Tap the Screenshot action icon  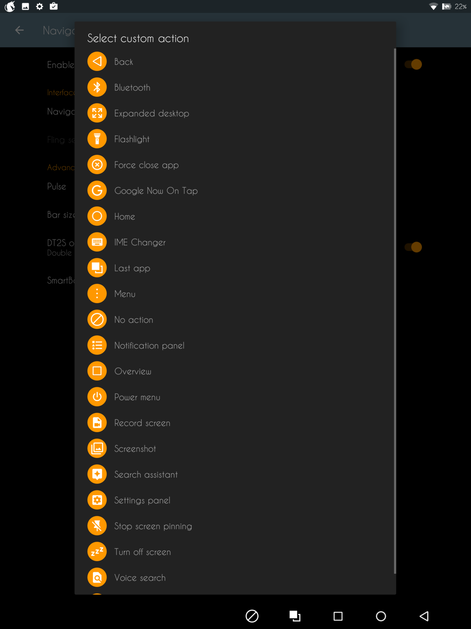97,449
